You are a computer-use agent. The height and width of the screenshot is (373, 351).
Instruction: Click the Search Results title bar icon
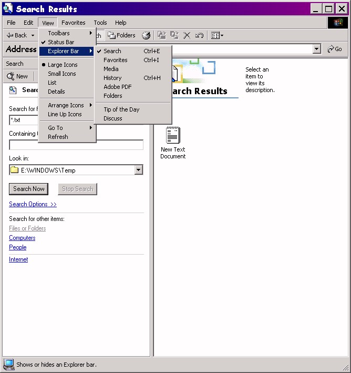8,8
